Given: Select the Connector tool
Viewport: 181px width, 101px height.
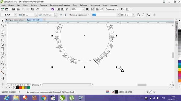Looking at the screenshot, I should point(3,73).
